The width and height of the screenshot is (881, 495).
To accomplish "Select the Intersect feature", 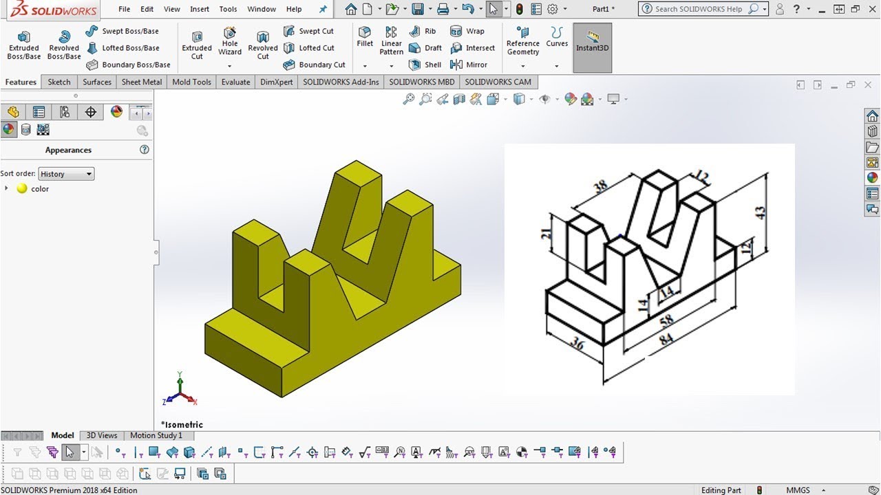I will tap(472, 48).
